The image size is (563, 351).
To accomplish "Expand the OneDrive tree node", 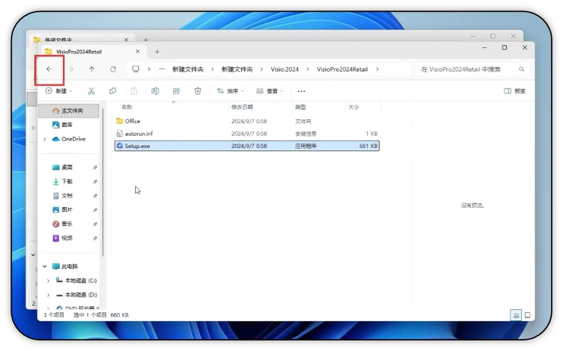I will 44,139.
